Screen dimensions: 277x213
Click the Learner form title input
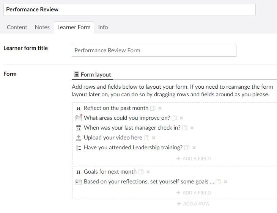pos(154,51)
